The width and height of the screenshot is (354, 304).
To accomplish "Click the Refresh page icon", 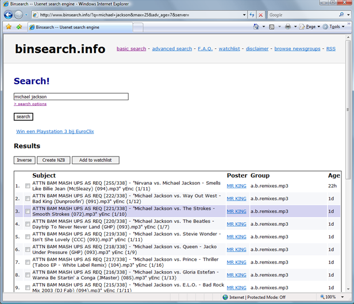I will point(252,15).
